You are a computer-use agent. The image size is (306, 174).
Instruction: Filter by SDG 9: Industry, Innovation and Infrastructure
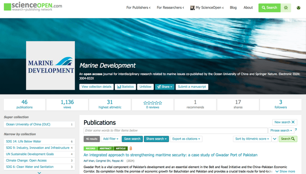(39, 148)
